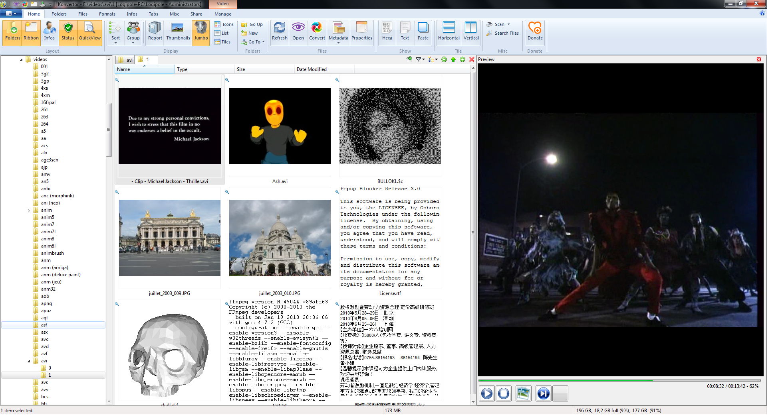Tile panels with Horizontal layout

tap(449, 31)
